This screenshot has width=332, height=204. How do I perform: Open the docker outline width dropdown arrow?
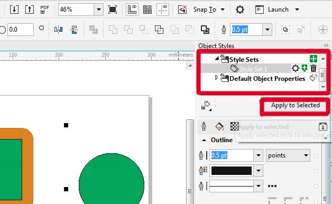click(x=259, y=155)
